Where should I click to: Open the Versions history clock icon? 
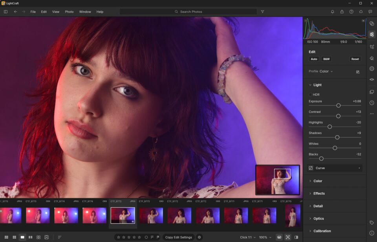(372, 103)
